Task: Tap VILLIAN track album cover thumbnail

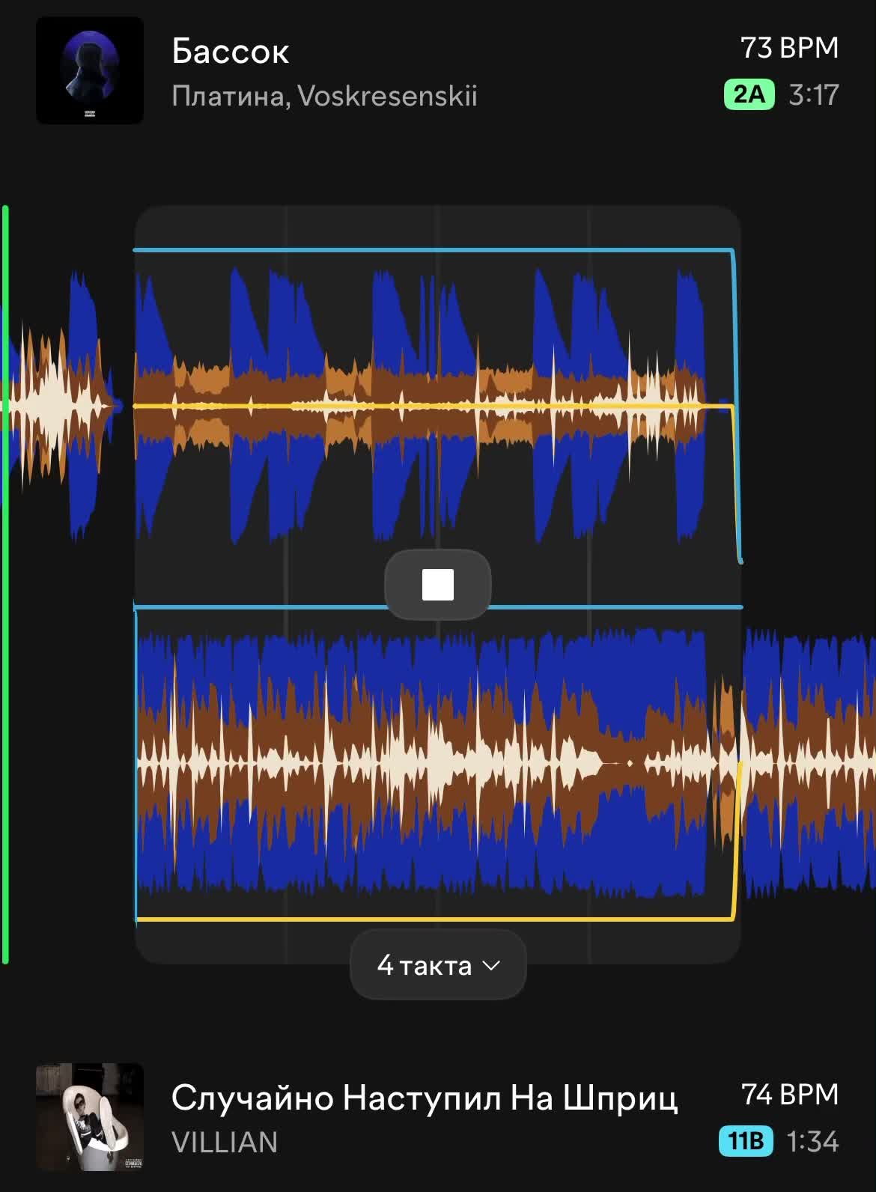Action: tap(90, 1116)
